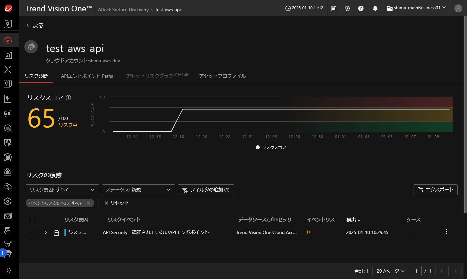The image size is (467, 279).
Task: Go back with 戻る link
Action: tap(35, 25)
